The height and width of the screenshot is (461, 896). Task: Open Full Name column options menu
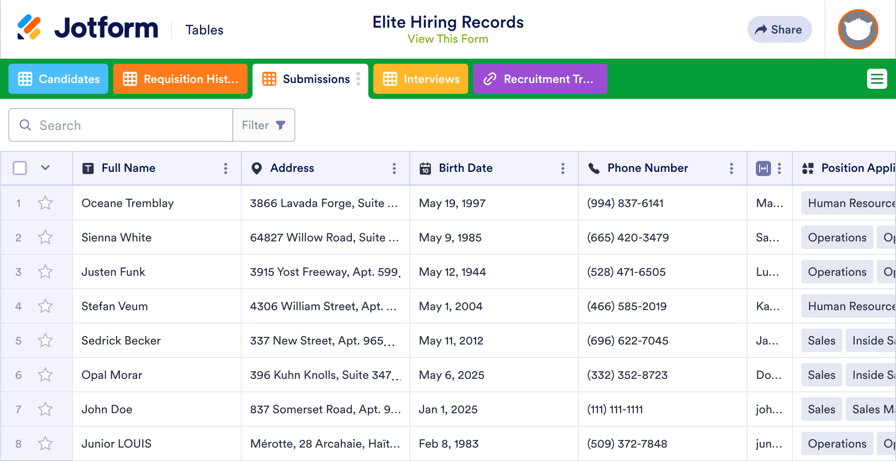point(226,168)
